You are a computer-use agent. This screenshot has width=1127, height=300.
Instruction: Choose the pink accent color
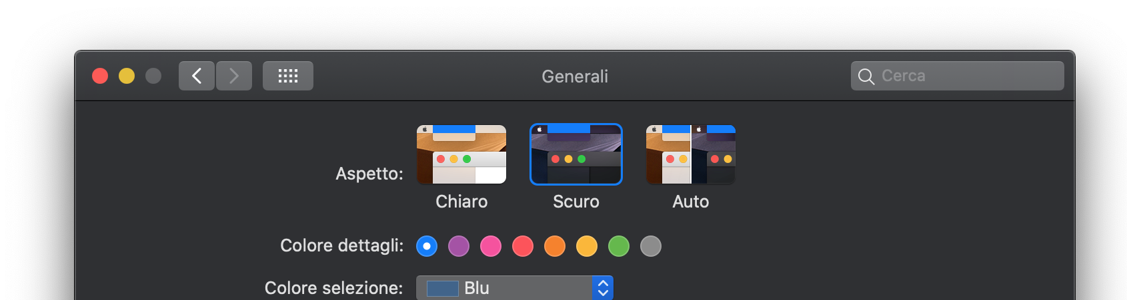[491, 246]
